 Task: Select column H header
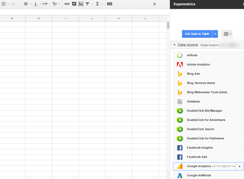tap(38, 18)
